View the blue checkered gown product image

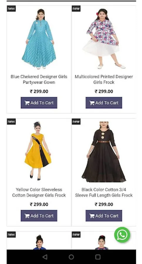39,39
